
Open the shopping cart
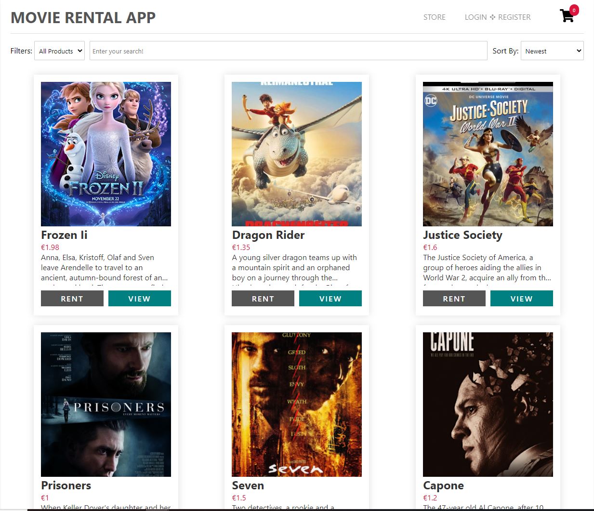pos(566,15)
